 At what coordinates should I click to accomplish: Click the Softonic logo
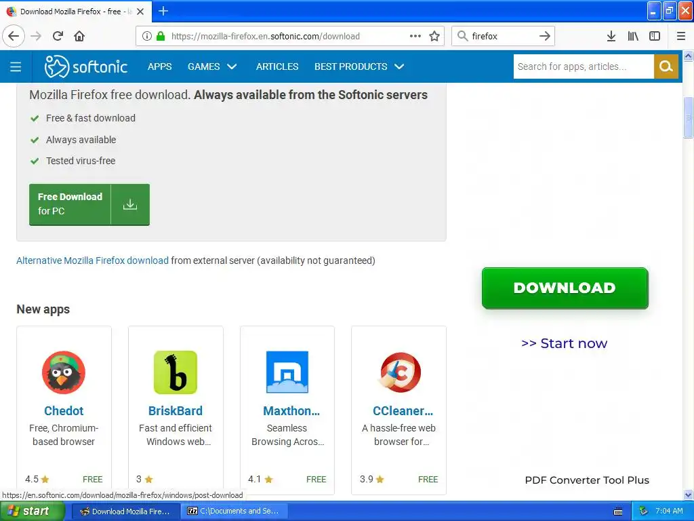tap(86, 66)
